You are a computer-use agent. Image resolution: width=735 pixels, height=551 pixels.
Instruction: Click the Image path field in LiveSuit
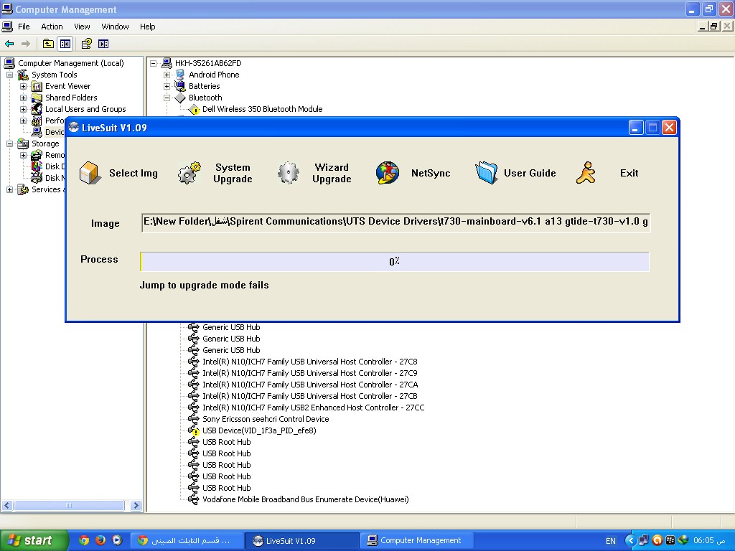click(395, 222)
